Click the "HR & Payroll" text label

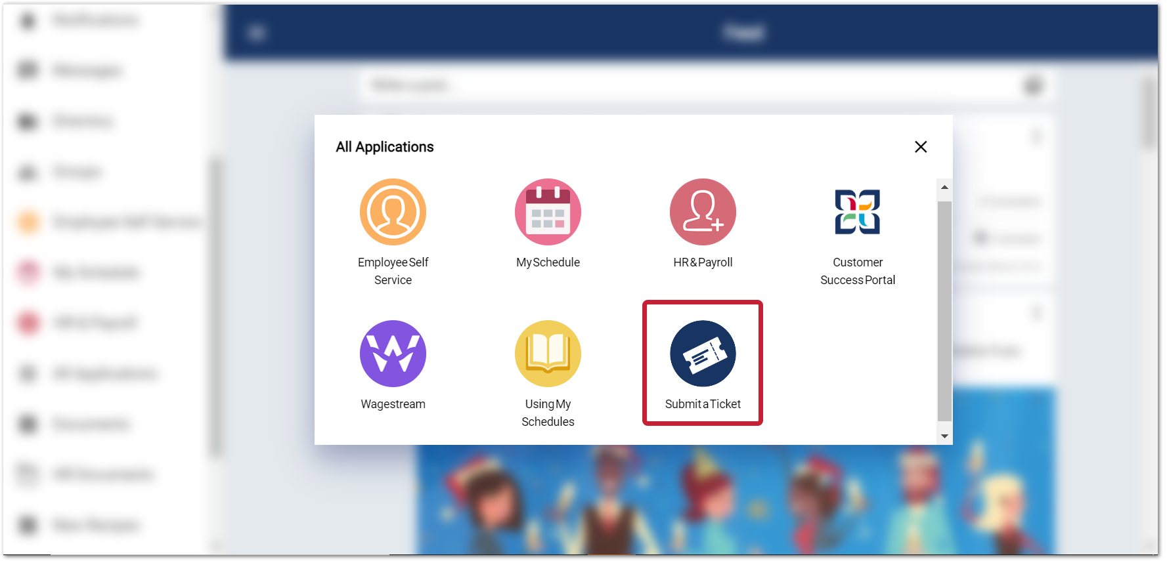pyautogui.click(x=703, y=262)
